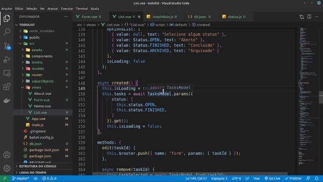
Task: Click Go Live in status bar
Action: click(x=273, y=178)
